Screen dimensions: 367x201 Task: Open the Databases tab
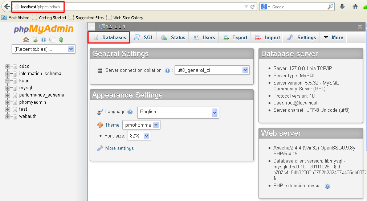pyautogui.click(x=109, y=37)
